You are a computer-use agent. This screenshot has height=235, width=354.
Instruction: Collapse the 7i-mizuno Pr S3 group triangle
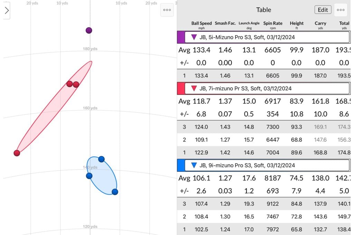click(194, 88)
